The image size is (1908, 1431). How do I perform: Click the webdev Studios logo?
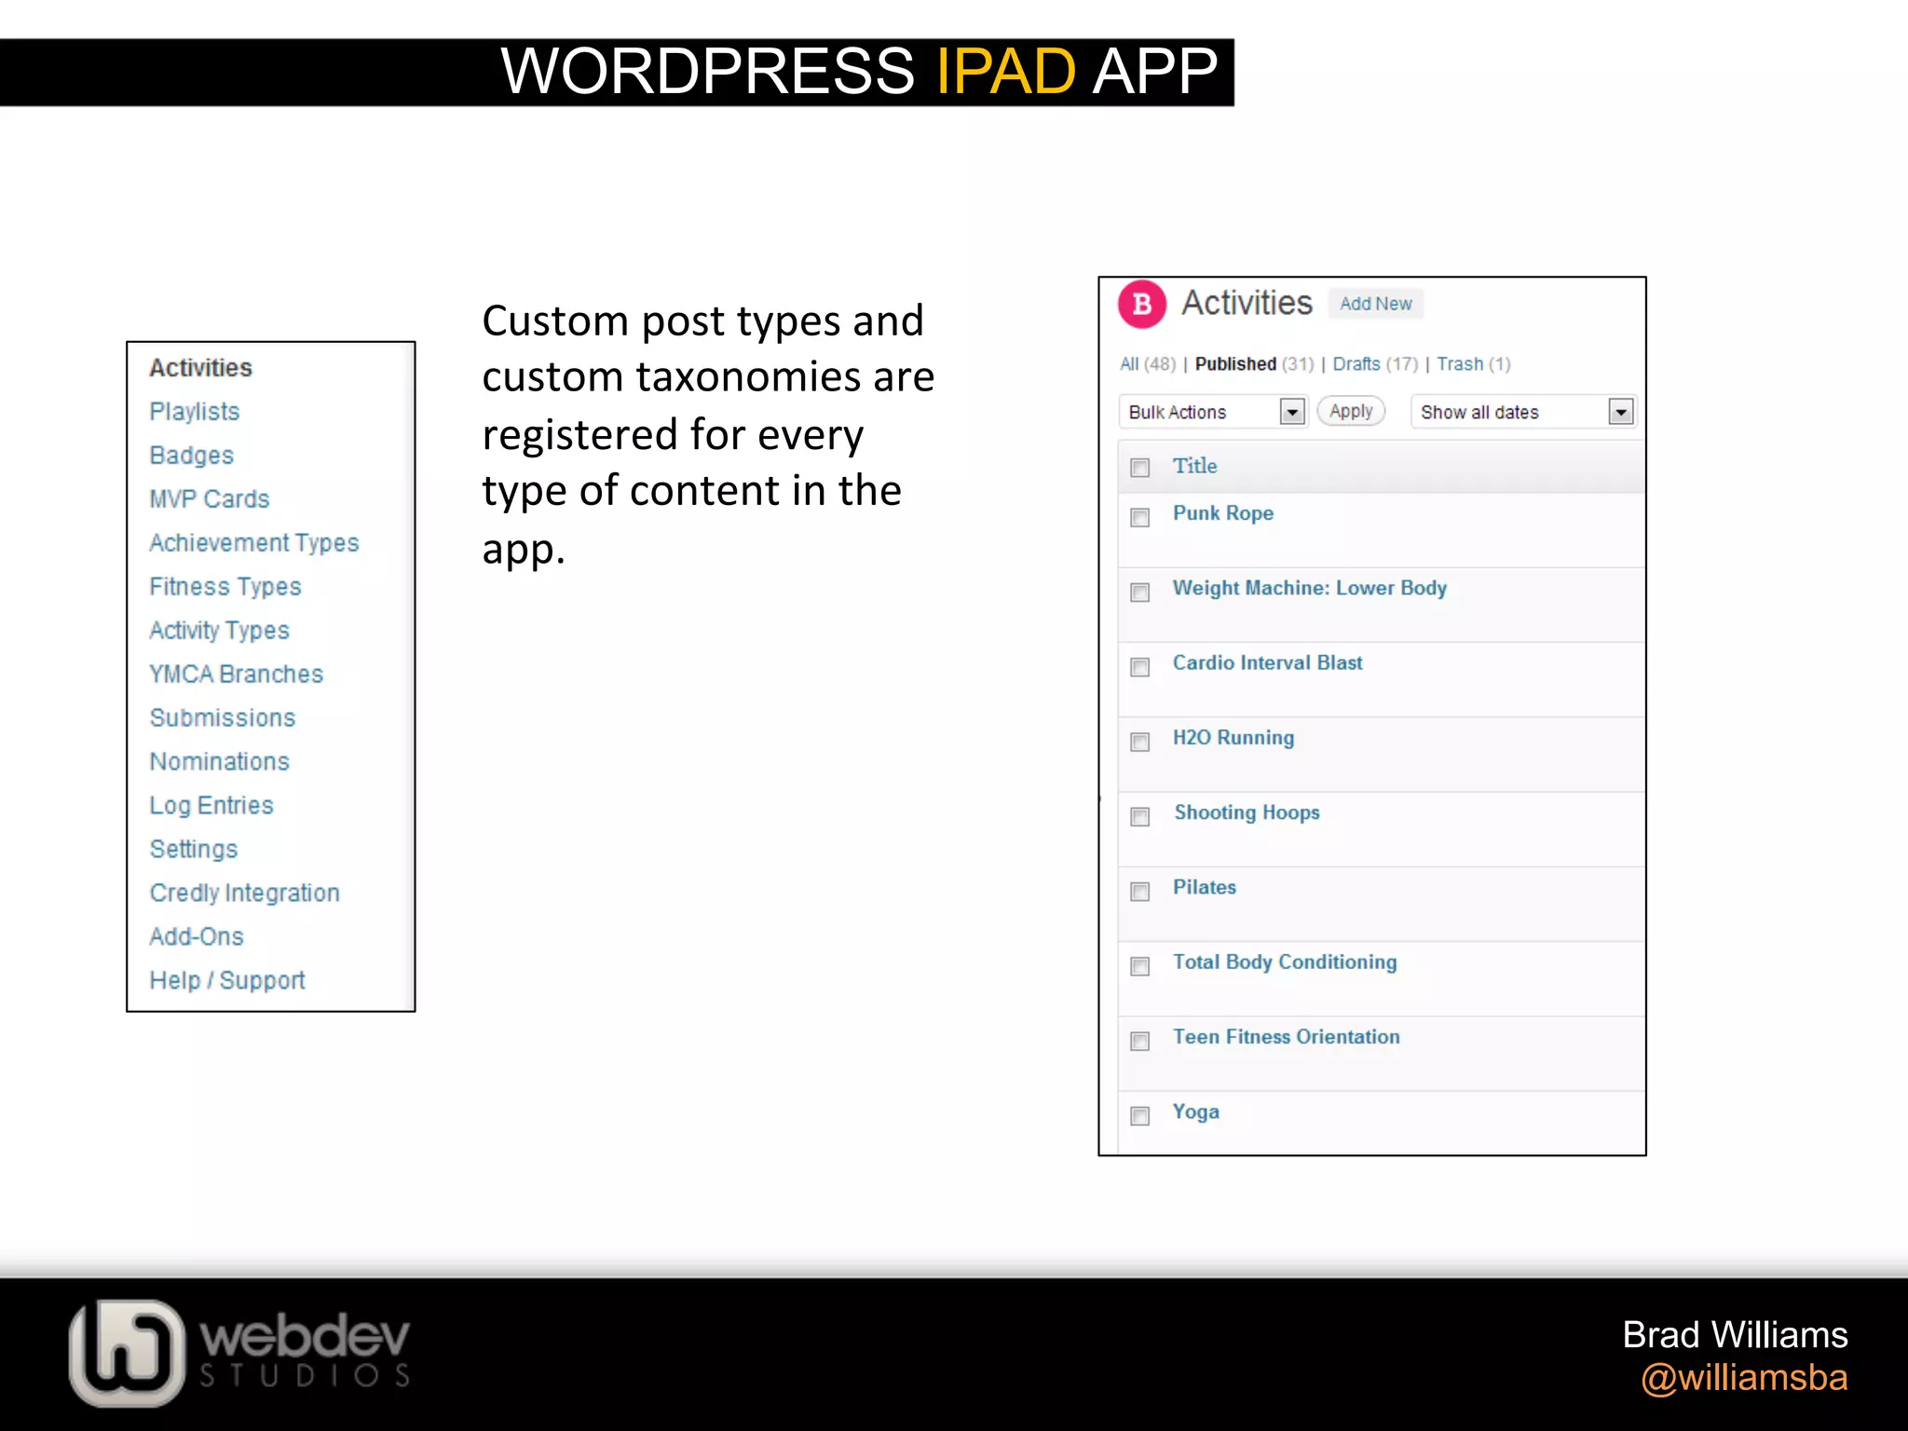pyautogui.click(x=240, y=1352)
